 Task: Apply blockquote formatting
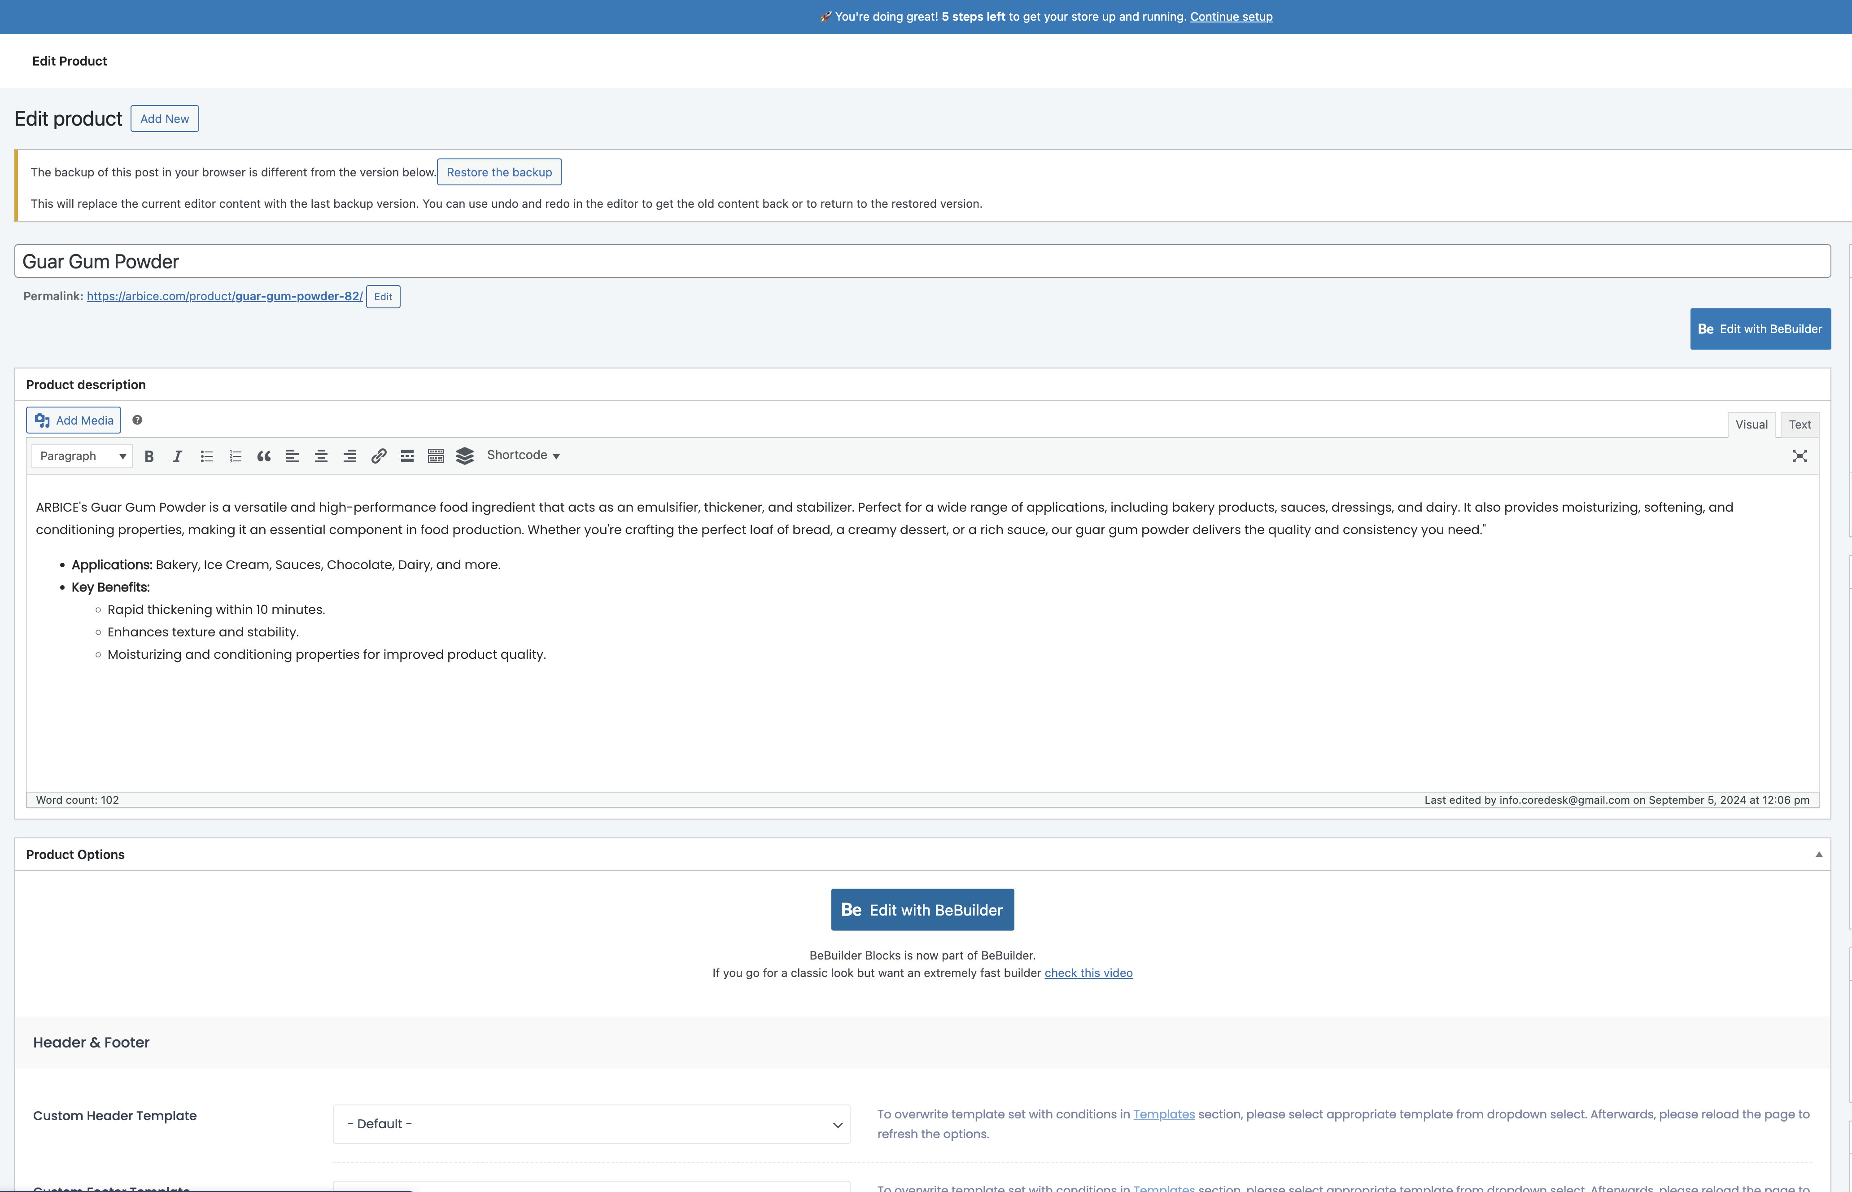(264, 456)
